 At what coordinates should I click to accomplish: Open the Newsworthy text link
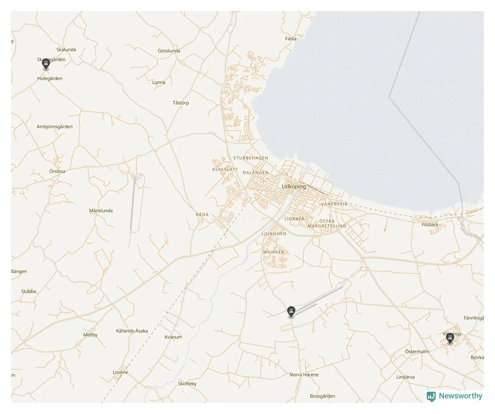(x=460, y=396)
